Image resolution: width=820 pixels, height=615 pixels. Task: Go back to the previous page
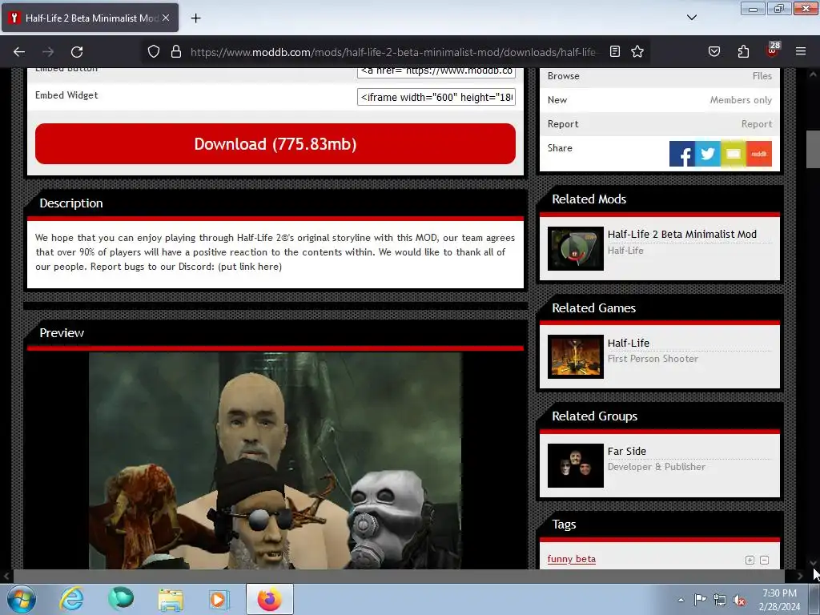click(x=19, y=52)
